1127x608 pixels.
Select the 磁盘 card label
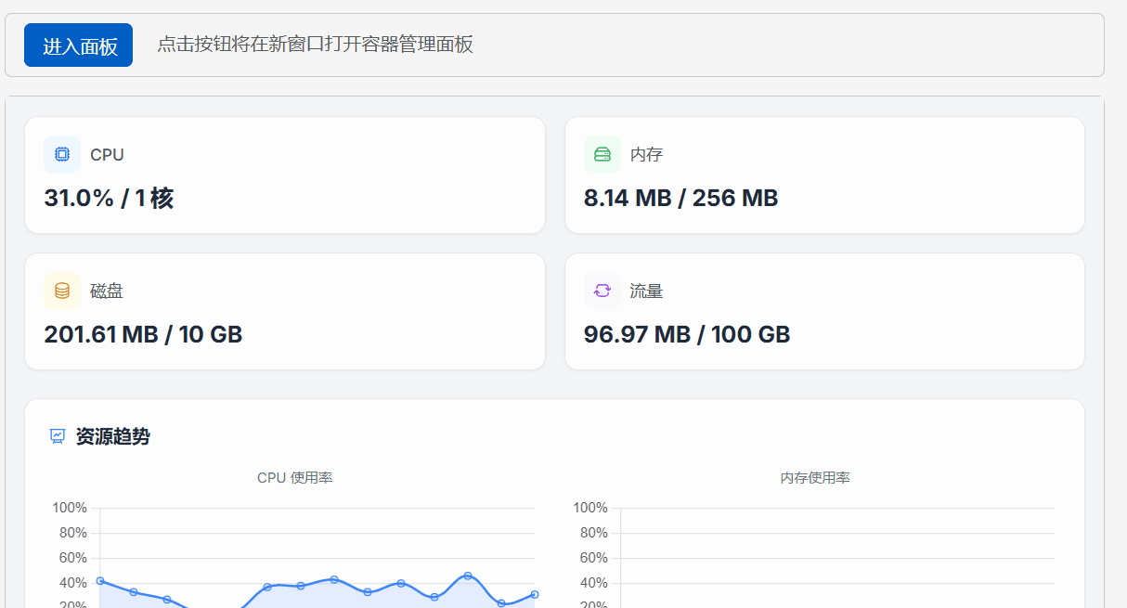(x=107, y=291)
